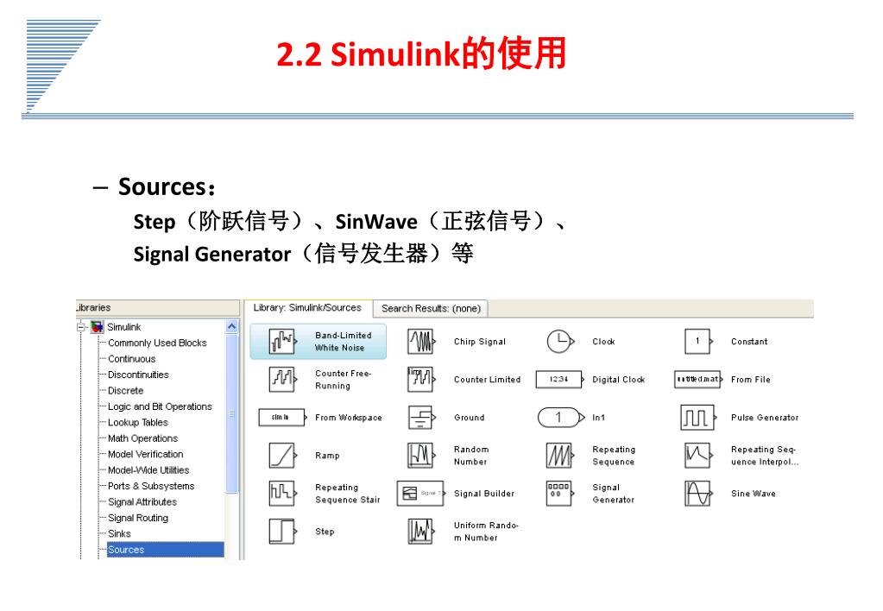Open Model Verification library
The width and height of the screenshot is (883, 611).
click(145, 454)
